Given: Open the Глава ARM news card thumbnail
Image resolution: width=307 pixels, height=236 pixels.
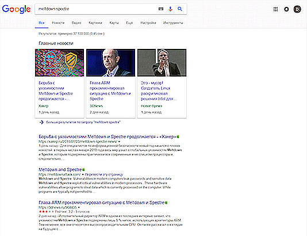Looking at the screenshot, I should tap(110, 63).
